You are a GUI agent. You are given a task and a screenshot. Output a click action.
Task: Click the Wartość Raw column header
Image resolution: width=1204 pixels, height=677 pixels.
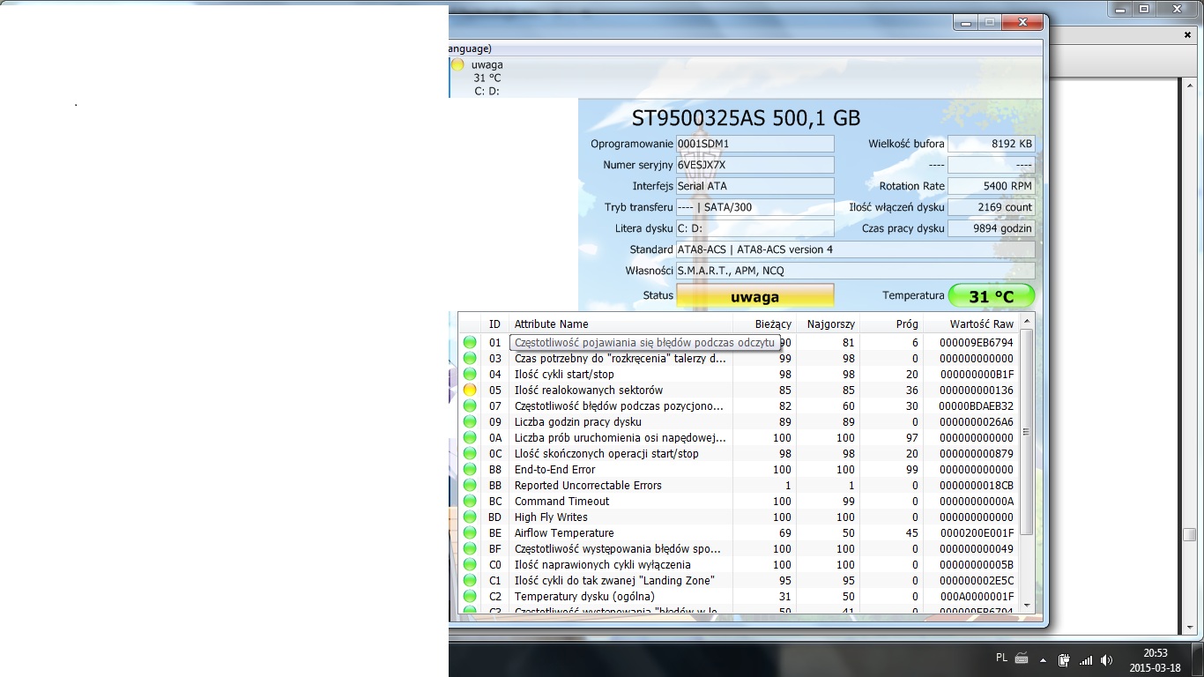[971, 324]
